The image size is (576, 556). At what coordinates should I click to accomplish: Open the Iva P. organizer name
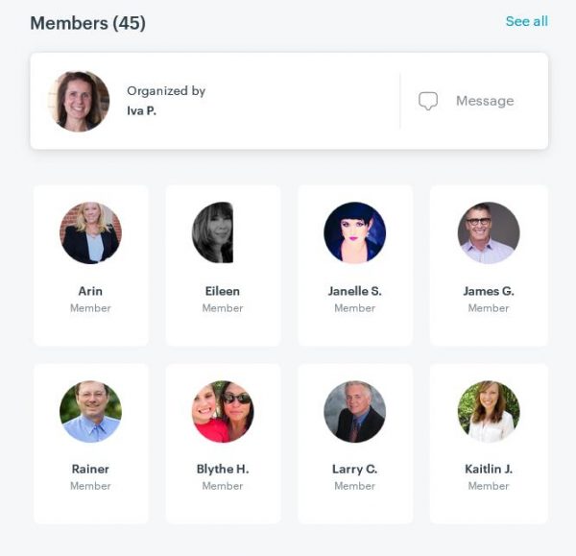tap(141, 110)
